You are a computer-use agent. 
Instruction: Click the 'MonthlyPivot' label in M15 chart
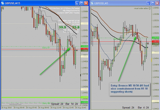15,104
